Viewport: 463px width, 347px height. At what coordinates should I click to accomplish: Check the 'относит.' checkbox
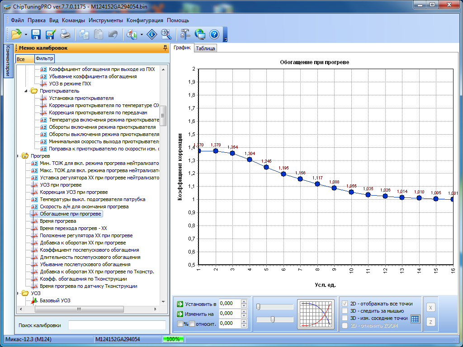(192, 324)
